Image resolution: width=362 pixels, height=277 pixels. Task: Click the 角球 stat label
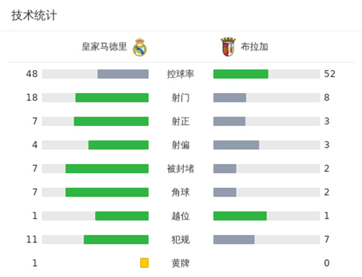tap(180, 192)
